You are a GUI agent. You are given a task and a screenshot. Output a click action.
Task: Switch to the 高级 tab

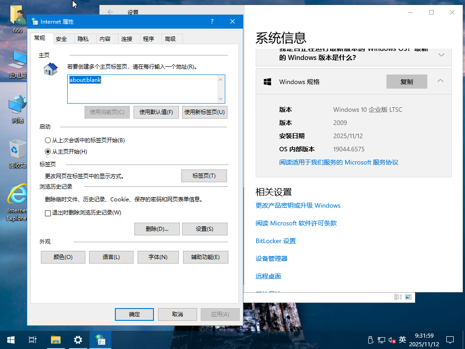tap(170, 39)
